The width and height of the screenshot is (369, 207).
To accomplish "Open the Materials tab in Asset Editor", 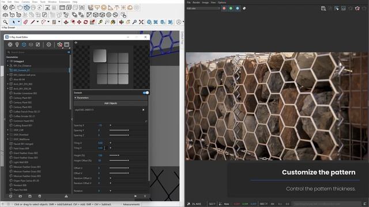I will coord(10,45).
